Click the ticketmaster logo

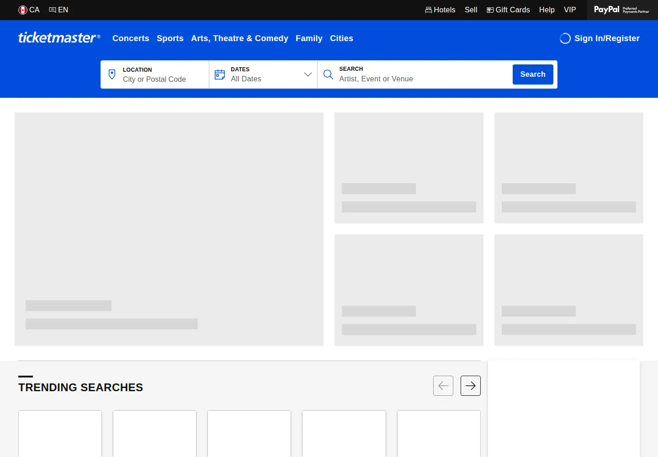tap(59, 37)
